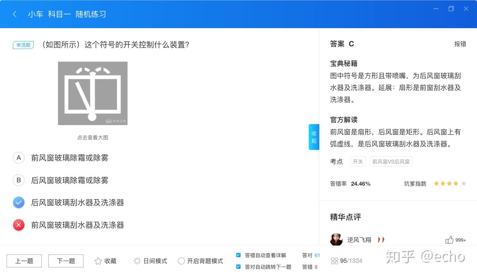Click the thumbs-up icon beside 999+
The width and height of the screenshot is (477, 276).
click(450, 239)
